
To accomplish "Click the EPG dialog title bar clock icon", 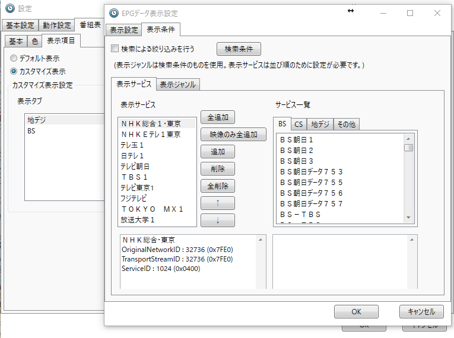I will [x=115, y=12].
